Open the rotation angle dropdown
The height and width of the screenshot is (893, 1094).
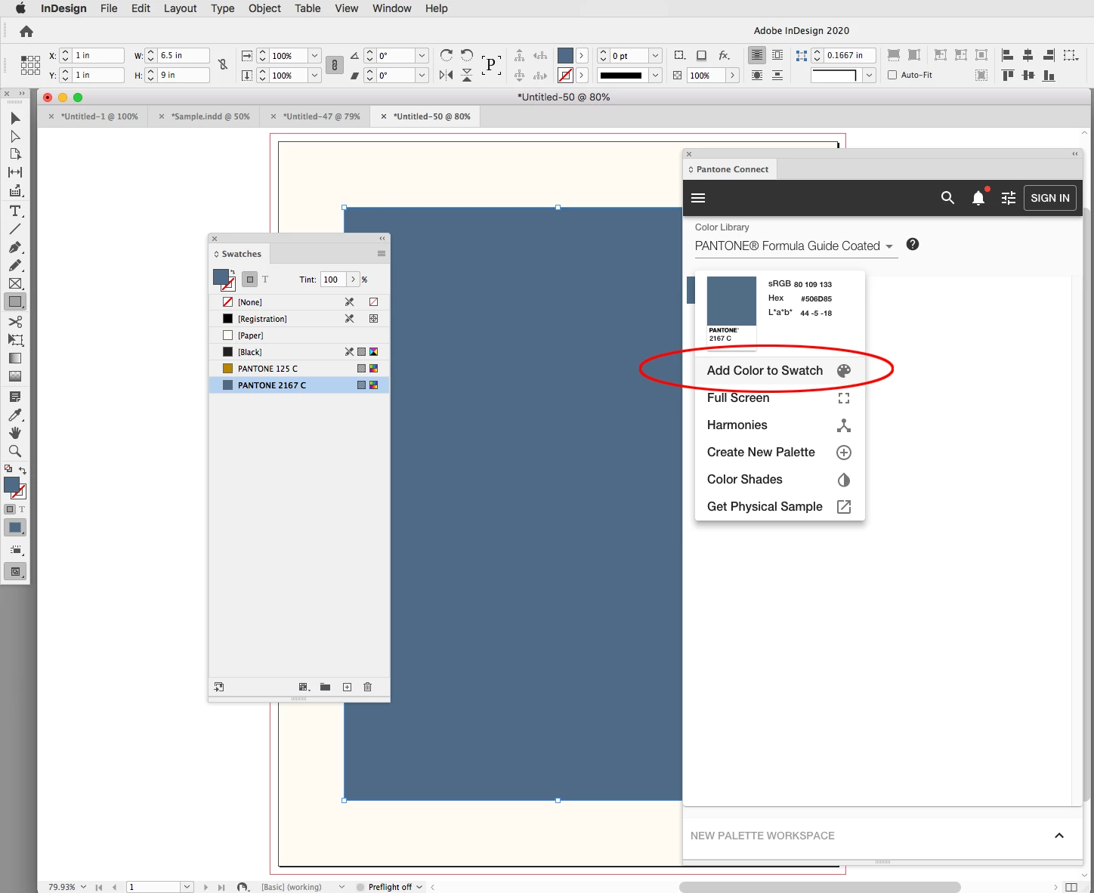pyautogui.click(x=422, y=55)
